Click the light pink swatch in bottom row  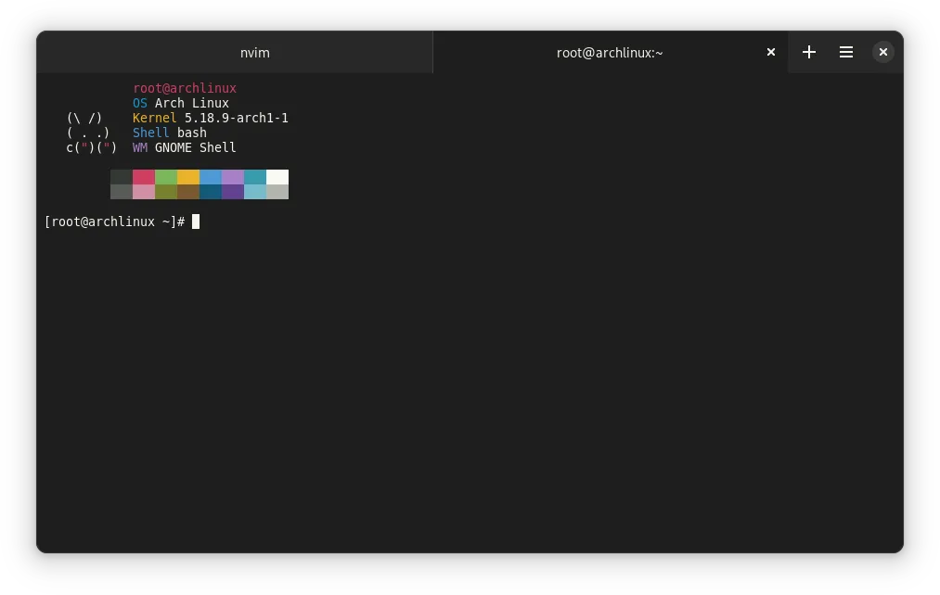click(144, 192)
